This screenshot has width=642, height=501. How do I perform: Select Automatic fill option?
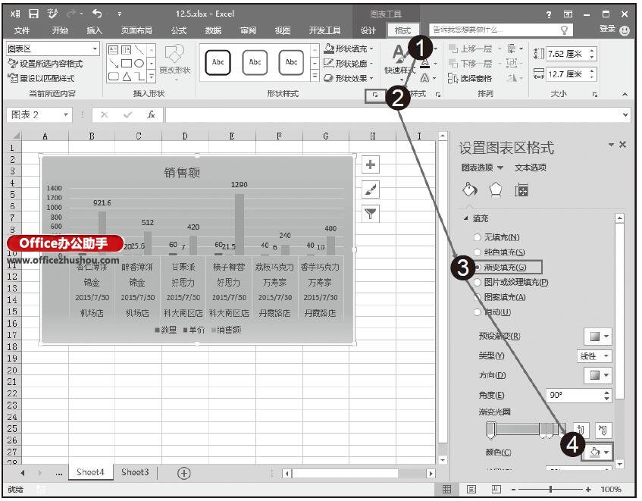[x=492, y=312]
